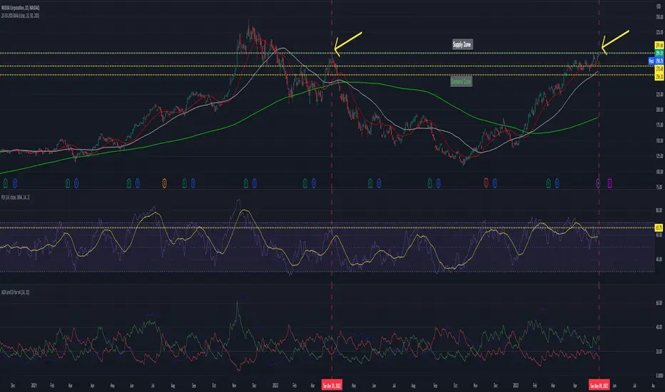Select the green earnings marker for November 2021
665x392 pixels.
click(x=246, y=183)
